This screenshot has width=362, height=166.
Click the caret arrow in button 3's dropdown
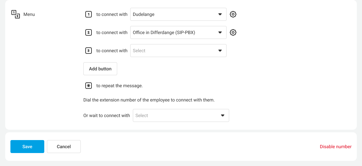coord(220,51)
